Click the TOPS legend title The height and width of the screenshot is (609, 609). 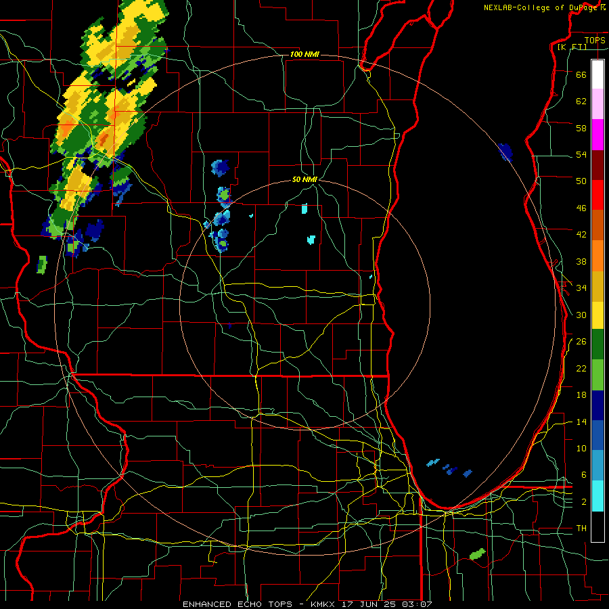coord(595,40)
